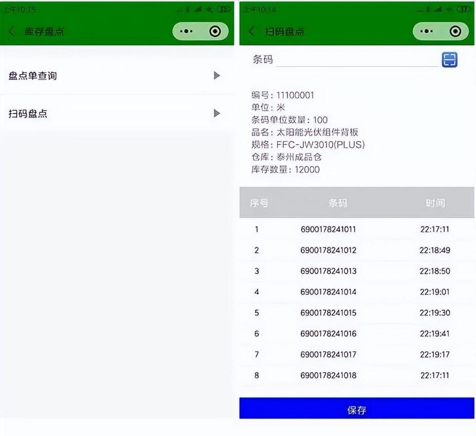This screenshot has width=476, height=436.
Task: Tap the time 22:19:30 in row 5
Action: (434, 313)
